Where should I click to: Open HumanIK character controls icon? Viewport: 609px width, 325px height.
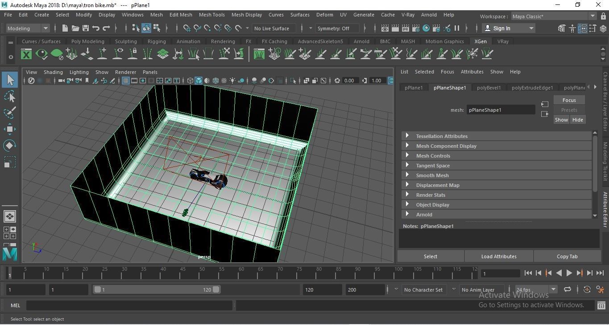[572, 28]
